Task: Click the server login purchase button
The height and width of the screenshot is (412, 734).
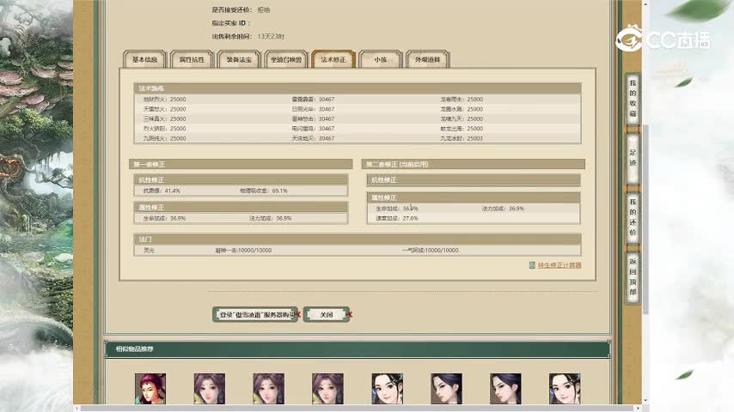Action: pos(255,315)
